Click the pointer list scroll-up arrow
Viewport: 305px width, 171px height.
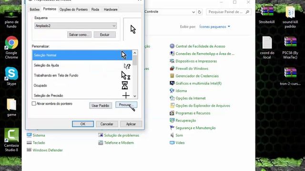(135, 53)
